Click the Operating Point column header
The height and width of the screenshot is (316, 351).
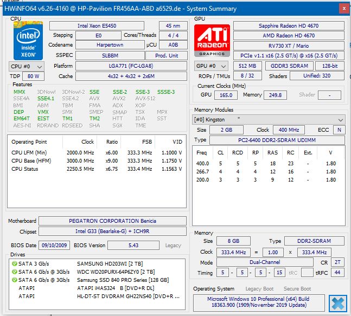[x=29, y=142]
